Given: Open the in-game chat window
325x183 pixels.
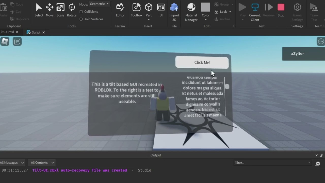Looking at the screenshot, I should [17, 41].
